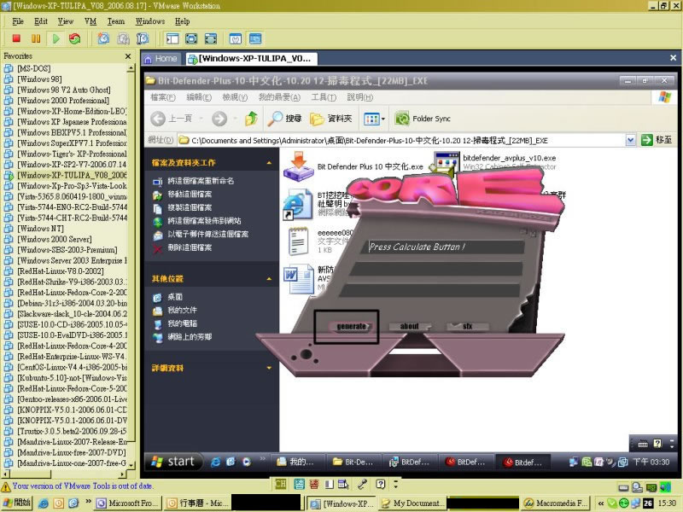
Task: Click delete this file task link
Action: pos(190,247)
